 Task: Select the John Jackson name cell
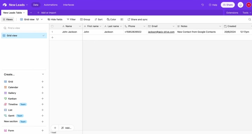[70, 32]
